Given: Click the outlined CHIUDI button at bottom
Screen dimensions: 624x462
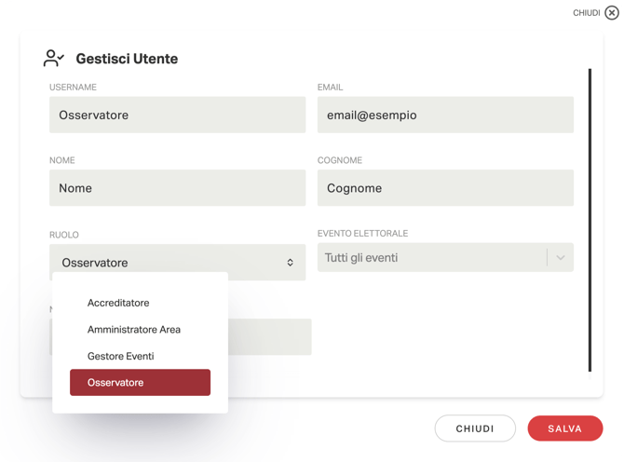Looking at the screenshot, I should [474, 428].
